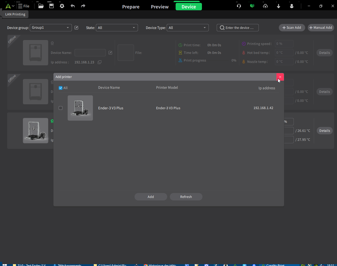Expand the Device group Group1 dropdown
This screenshot has height=266, width=337.
click(51, 28)
